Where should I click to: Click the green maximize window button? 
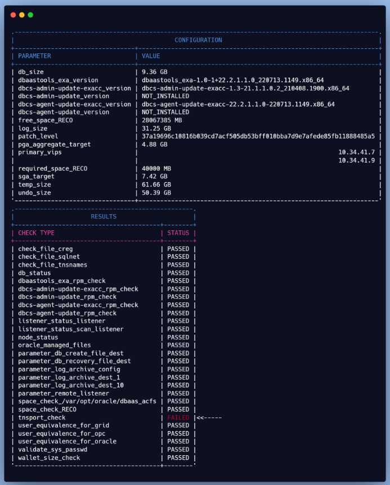point(30,15)
